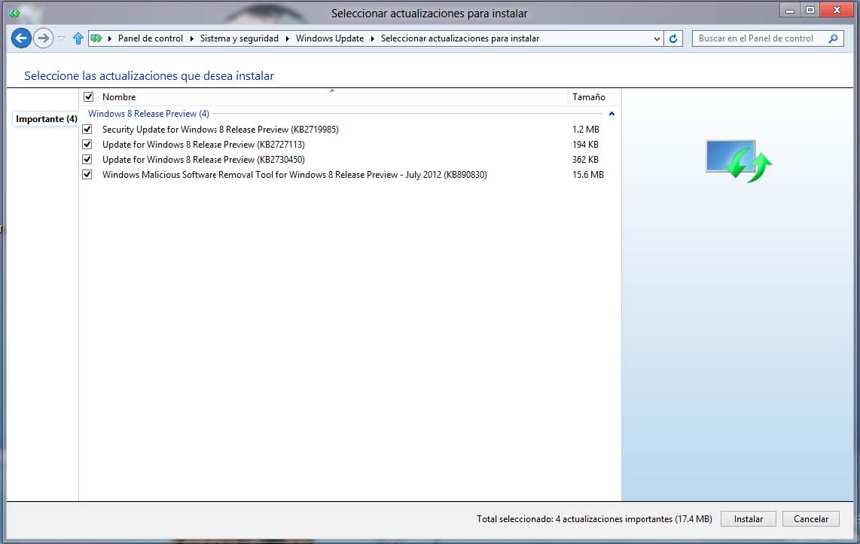Screen dimensions: 860x544
Task: Click the Forward navigation arrow
Action: (x=44, y=38)
